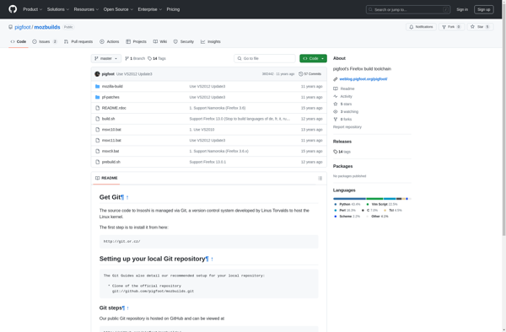Click the msvc11.bat file icon
The image size is (506, 332).
(98, 140)
